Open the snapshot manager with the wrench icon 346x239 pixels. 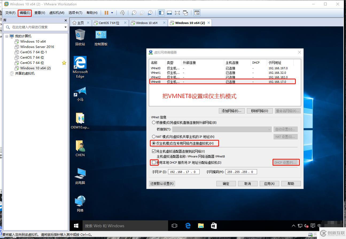[x=150, y=13]
